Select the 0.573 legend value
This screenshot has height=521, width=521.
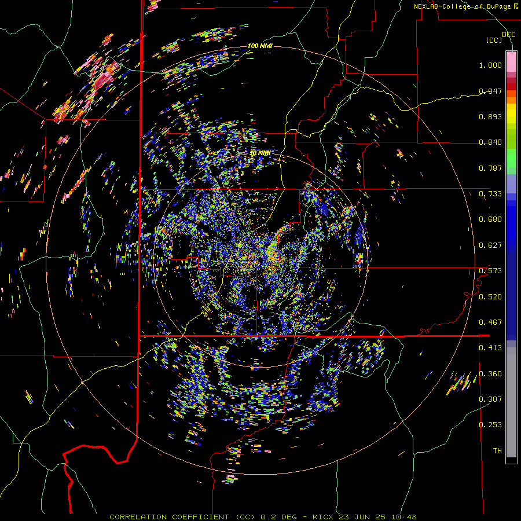point(490,270)
